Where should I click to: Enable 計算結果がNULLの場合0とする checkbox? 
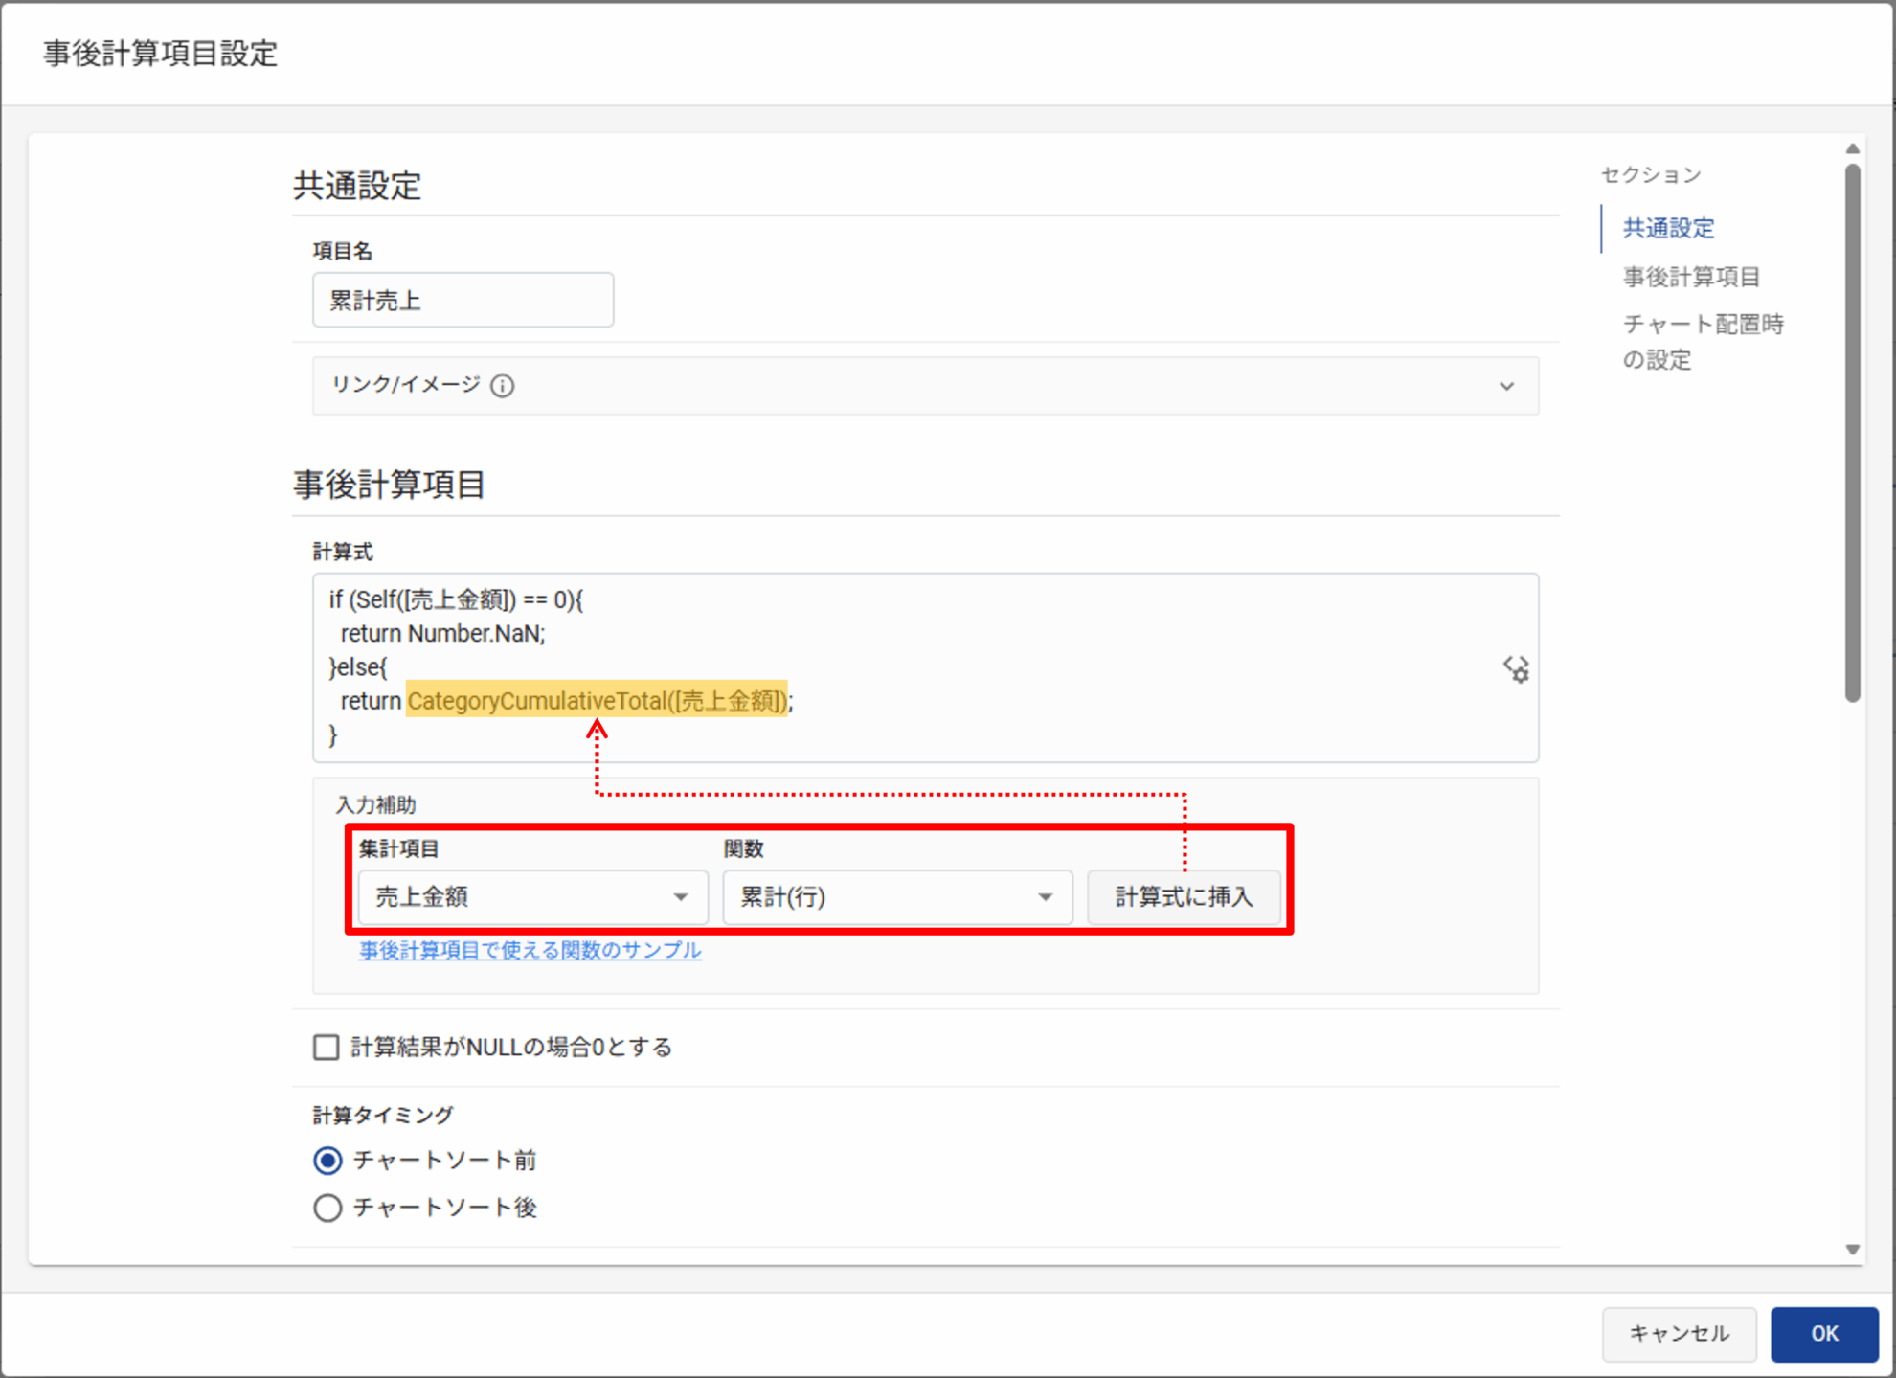pos(327,1047)
